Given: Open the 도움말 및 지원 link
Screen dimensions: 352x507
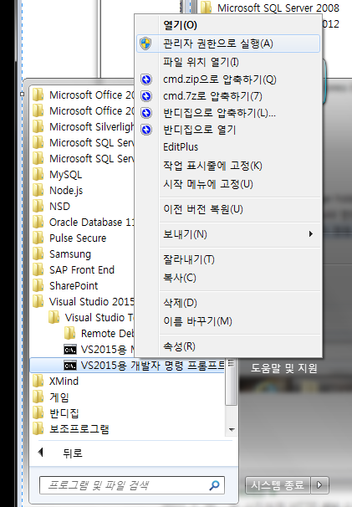Looking at the screenshot, I should [284, 368].
